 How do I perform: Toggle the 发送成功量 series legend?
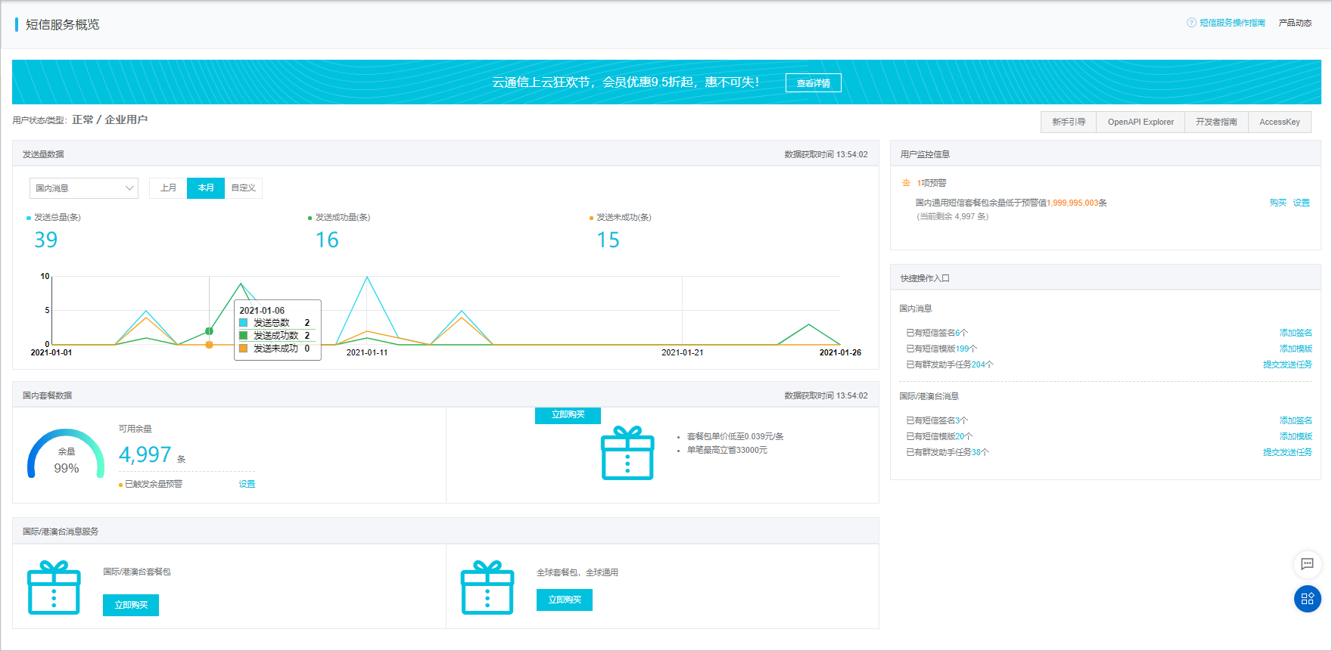click(x=339, y=217)
